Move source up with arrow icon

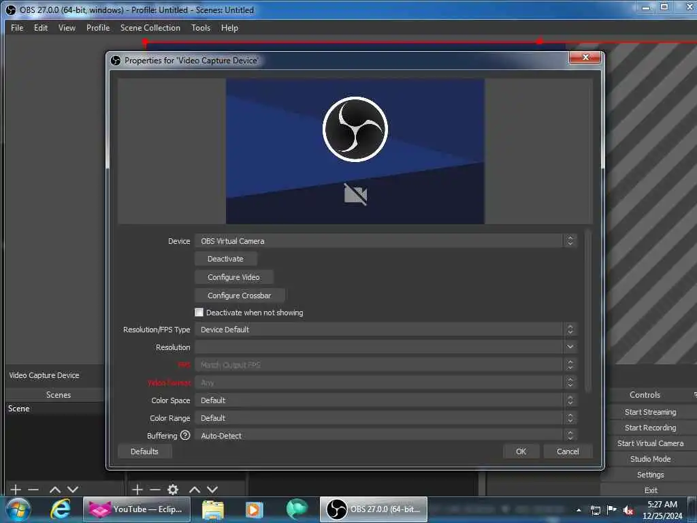[x=195, y=490]
